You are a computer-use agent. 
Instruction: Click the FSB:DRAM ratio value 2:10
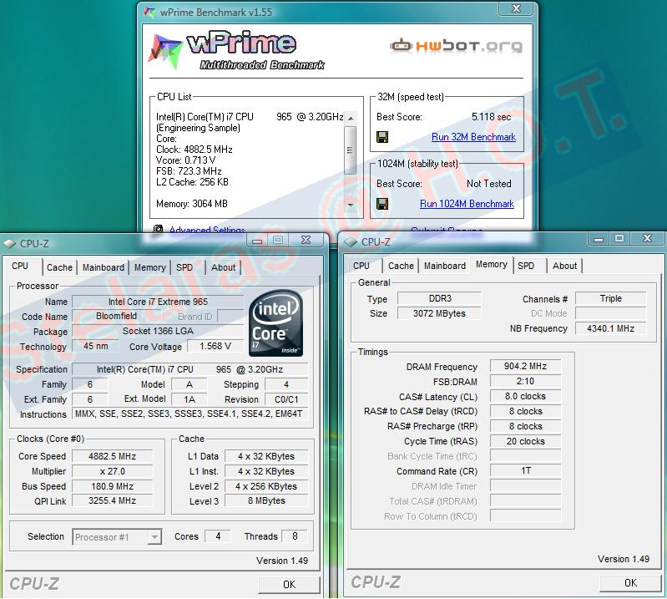(x=525, y=381)
